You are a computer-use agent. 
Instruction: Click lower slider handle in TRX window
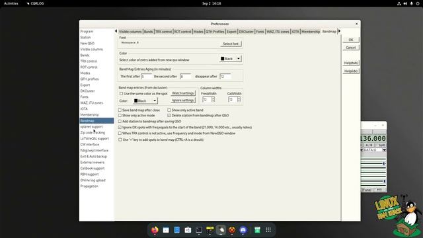point(384,181)
